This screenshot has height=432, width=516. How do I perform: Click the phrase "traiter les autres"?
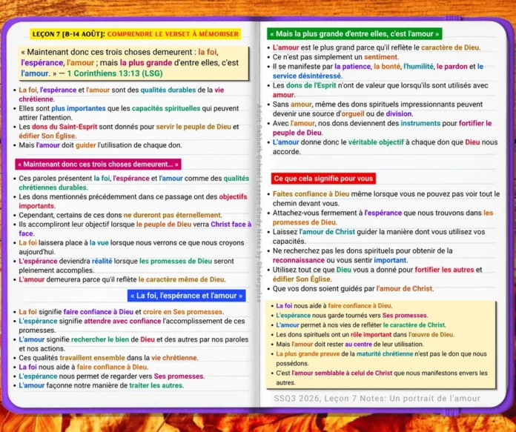pyautogui.click(x=156, y=385)
